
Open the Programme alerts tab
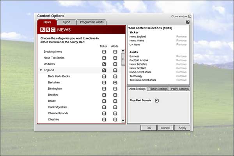click(91, 22)
